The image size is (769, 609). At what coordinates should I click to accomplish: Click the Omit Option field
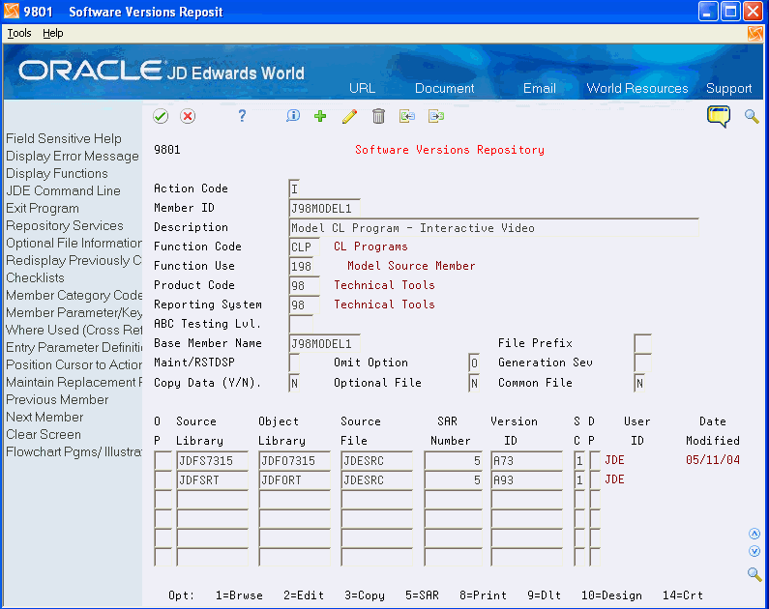click(x=474, y=363)
